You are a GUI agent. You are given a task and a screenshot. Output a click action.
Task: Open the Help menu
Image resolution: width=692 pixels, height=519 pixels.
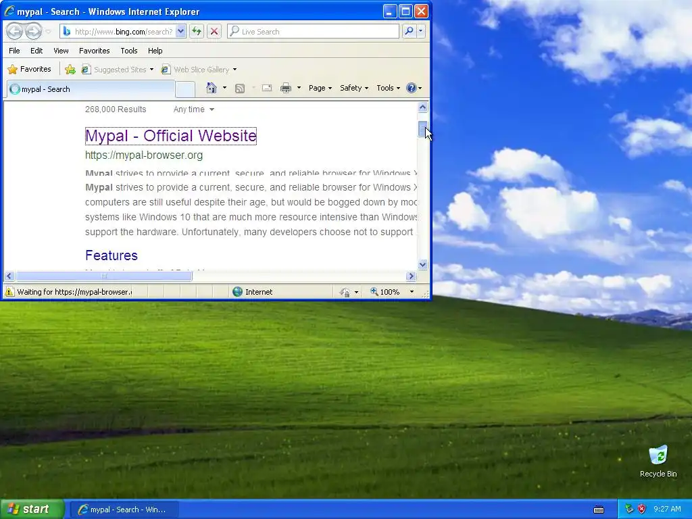tap(155, 51)
